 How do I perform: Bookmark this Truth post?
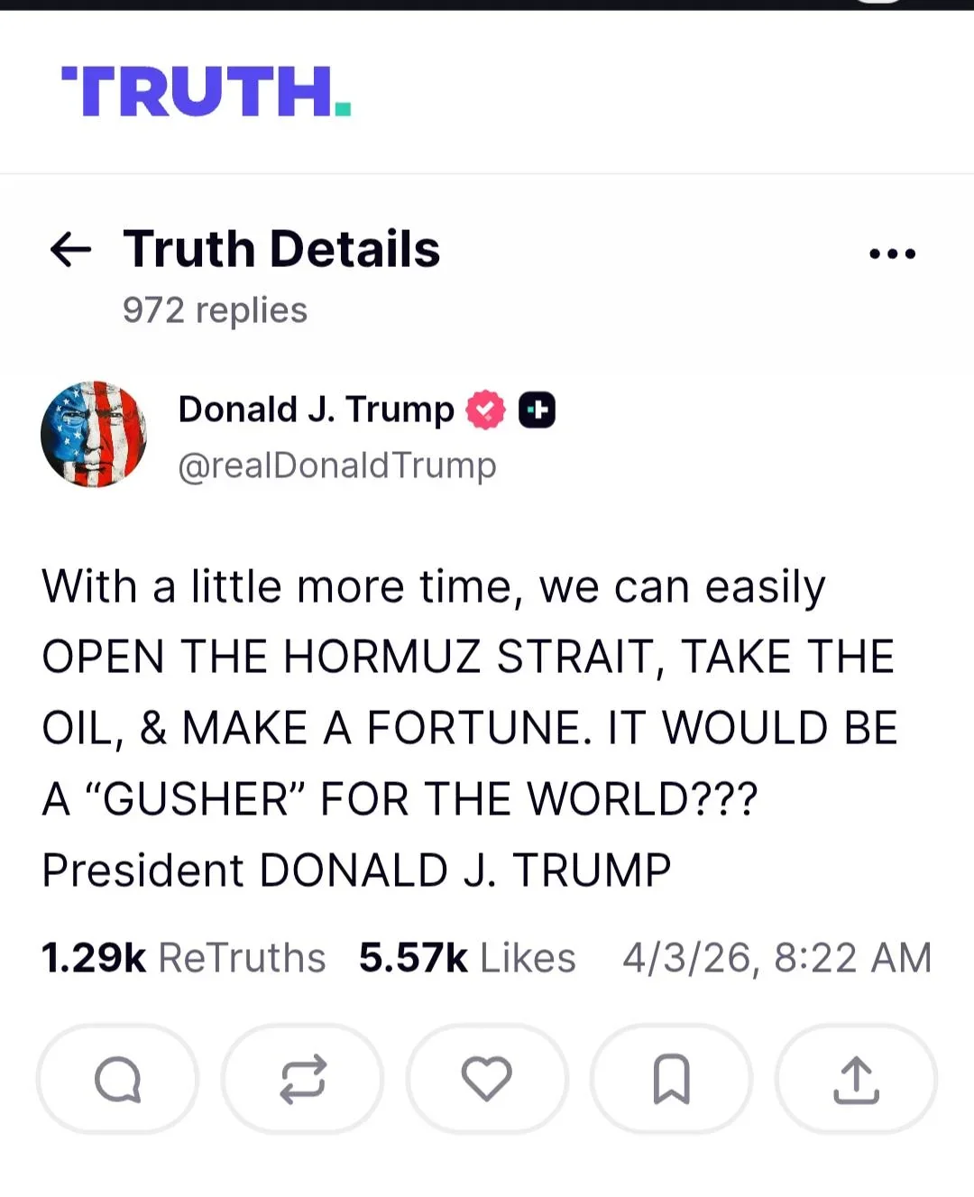point(671,1079)
